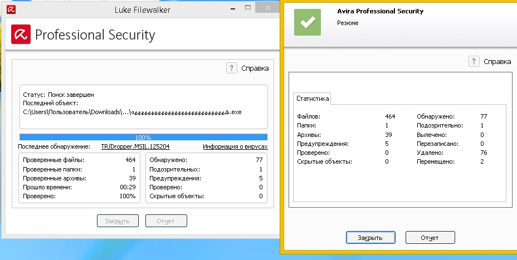
Task: Open Справка help text in the summary window
Action: coord(497,62)
